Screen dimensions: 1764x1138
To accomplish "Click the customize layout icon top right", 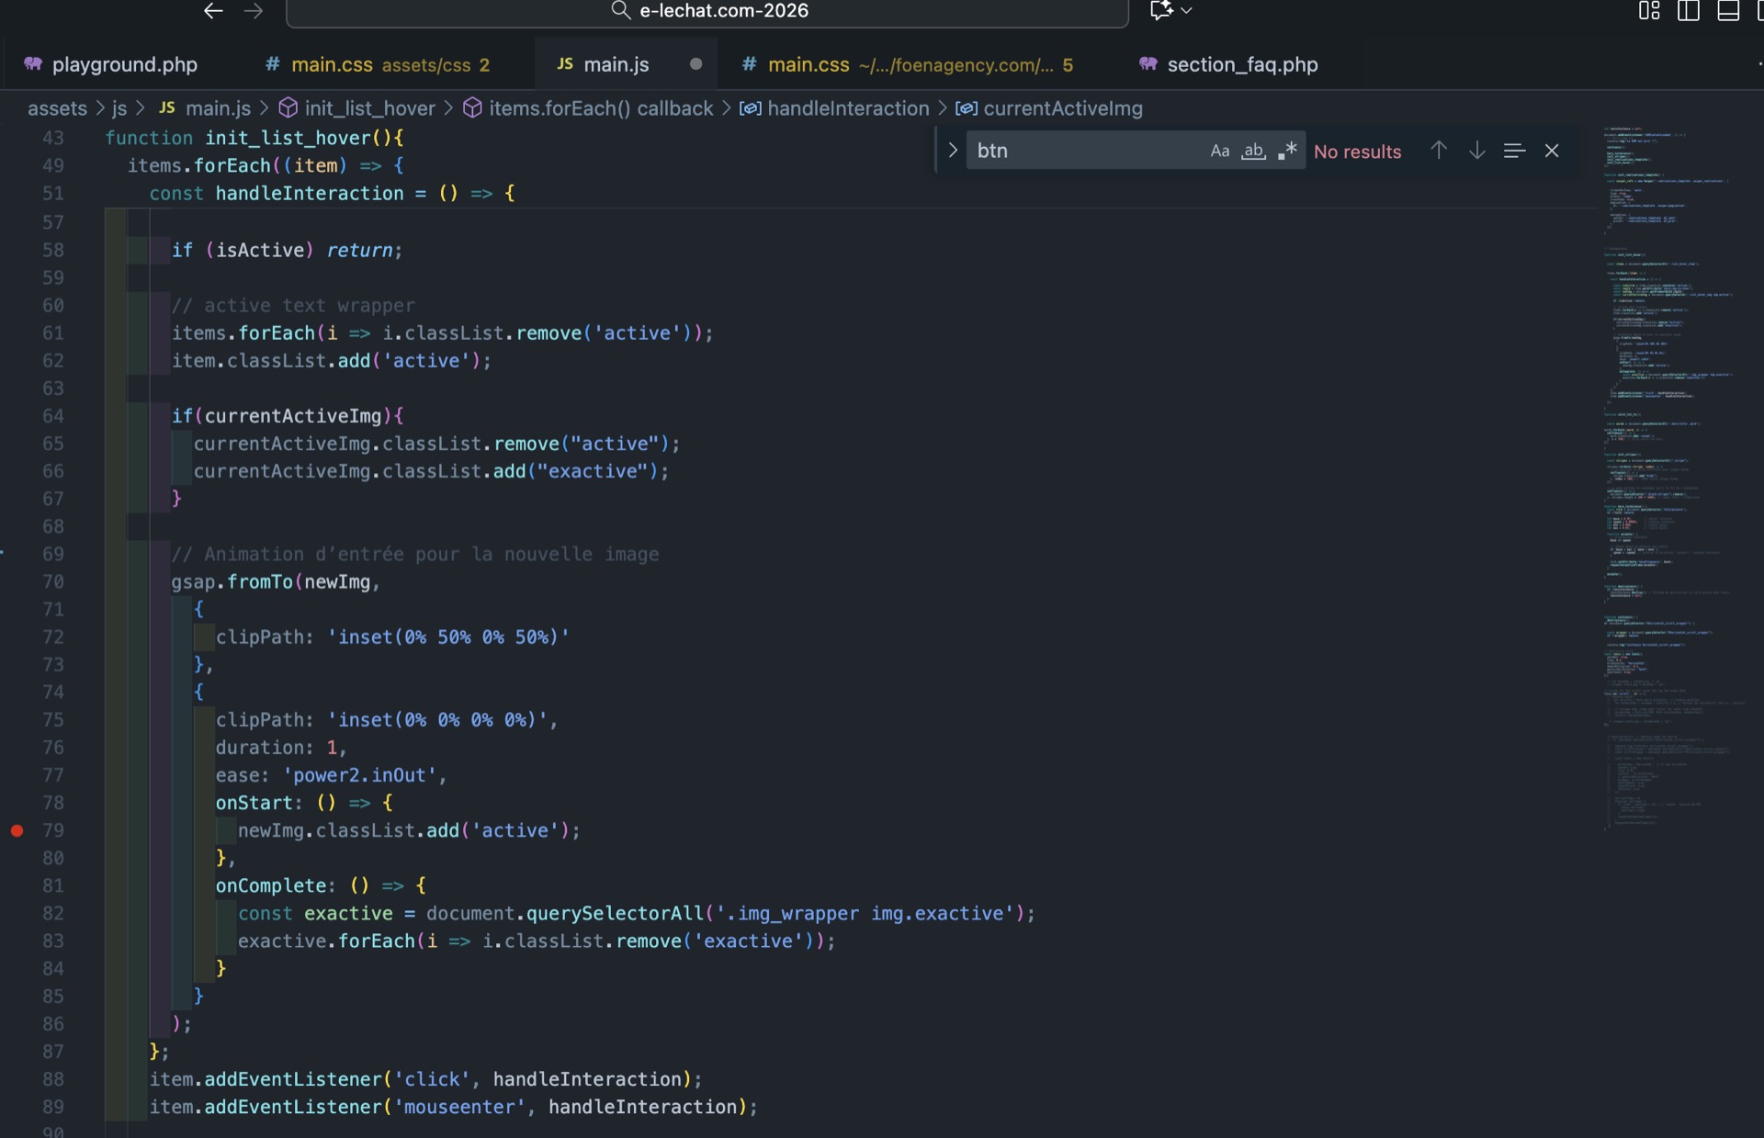I will coord(1648,11).
